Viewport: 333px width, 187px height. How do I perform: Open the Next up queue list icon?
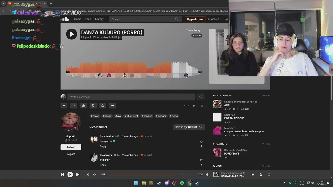pyautogui.click(x=269, y=175)
